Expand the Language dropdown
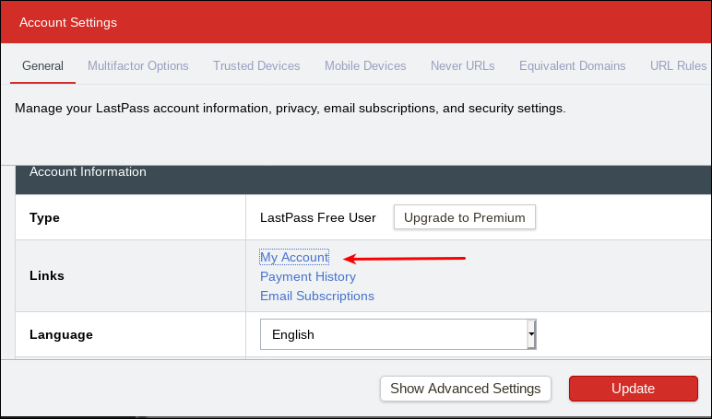Screen dimensions: 712x419 tap(398, 334)
